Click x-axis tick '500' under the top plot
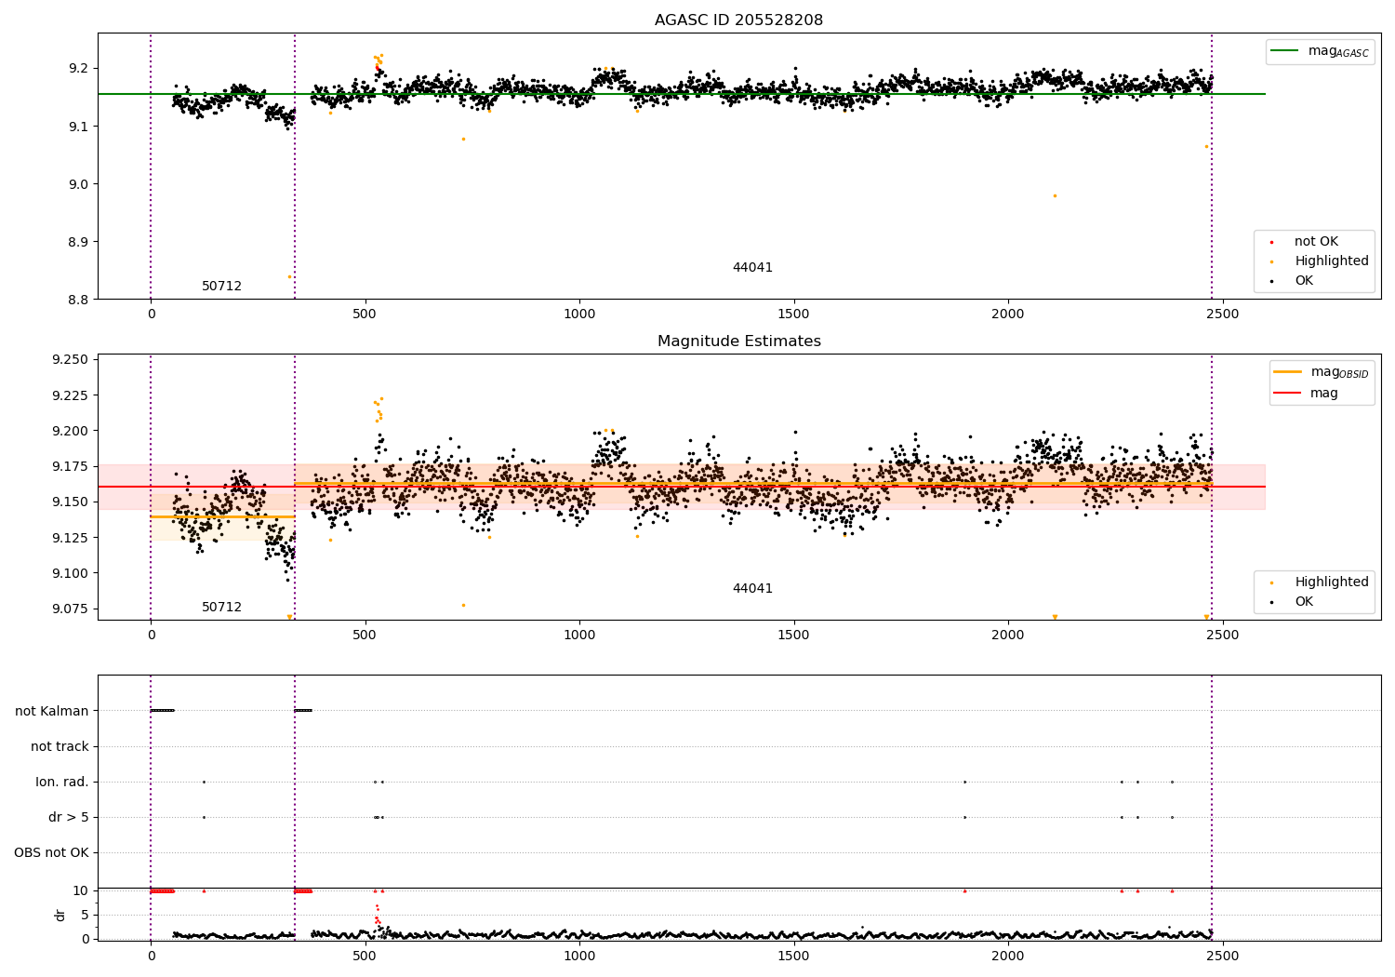Viewport: 1395px width, 977px height. (365, 315)
